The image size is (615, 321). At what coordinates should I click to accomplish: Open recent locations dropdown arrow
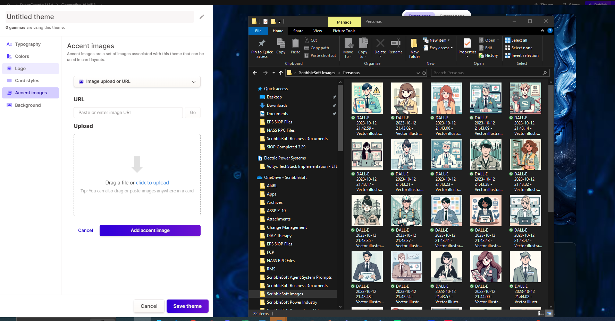click(273, 73)
